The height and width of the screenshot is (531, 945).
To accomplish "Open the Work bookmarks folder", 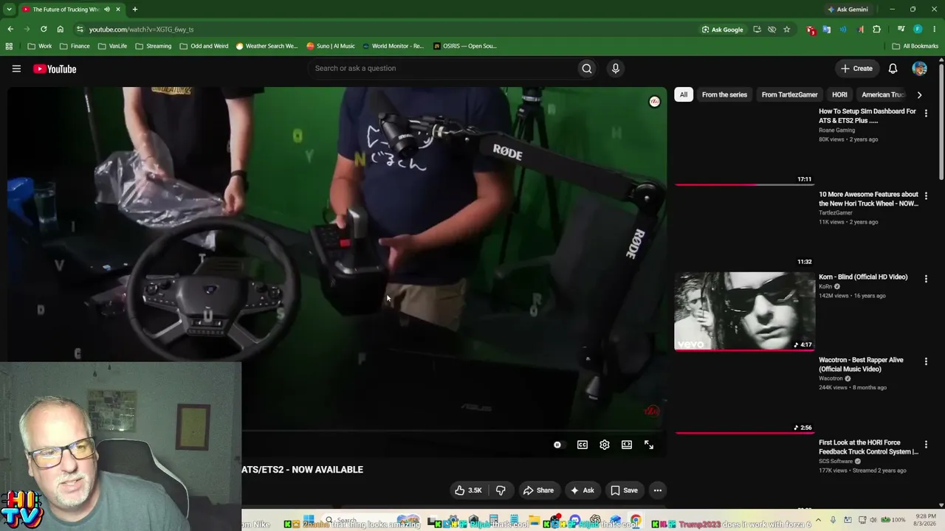I will pyautogui.click(x=40, y=46).
